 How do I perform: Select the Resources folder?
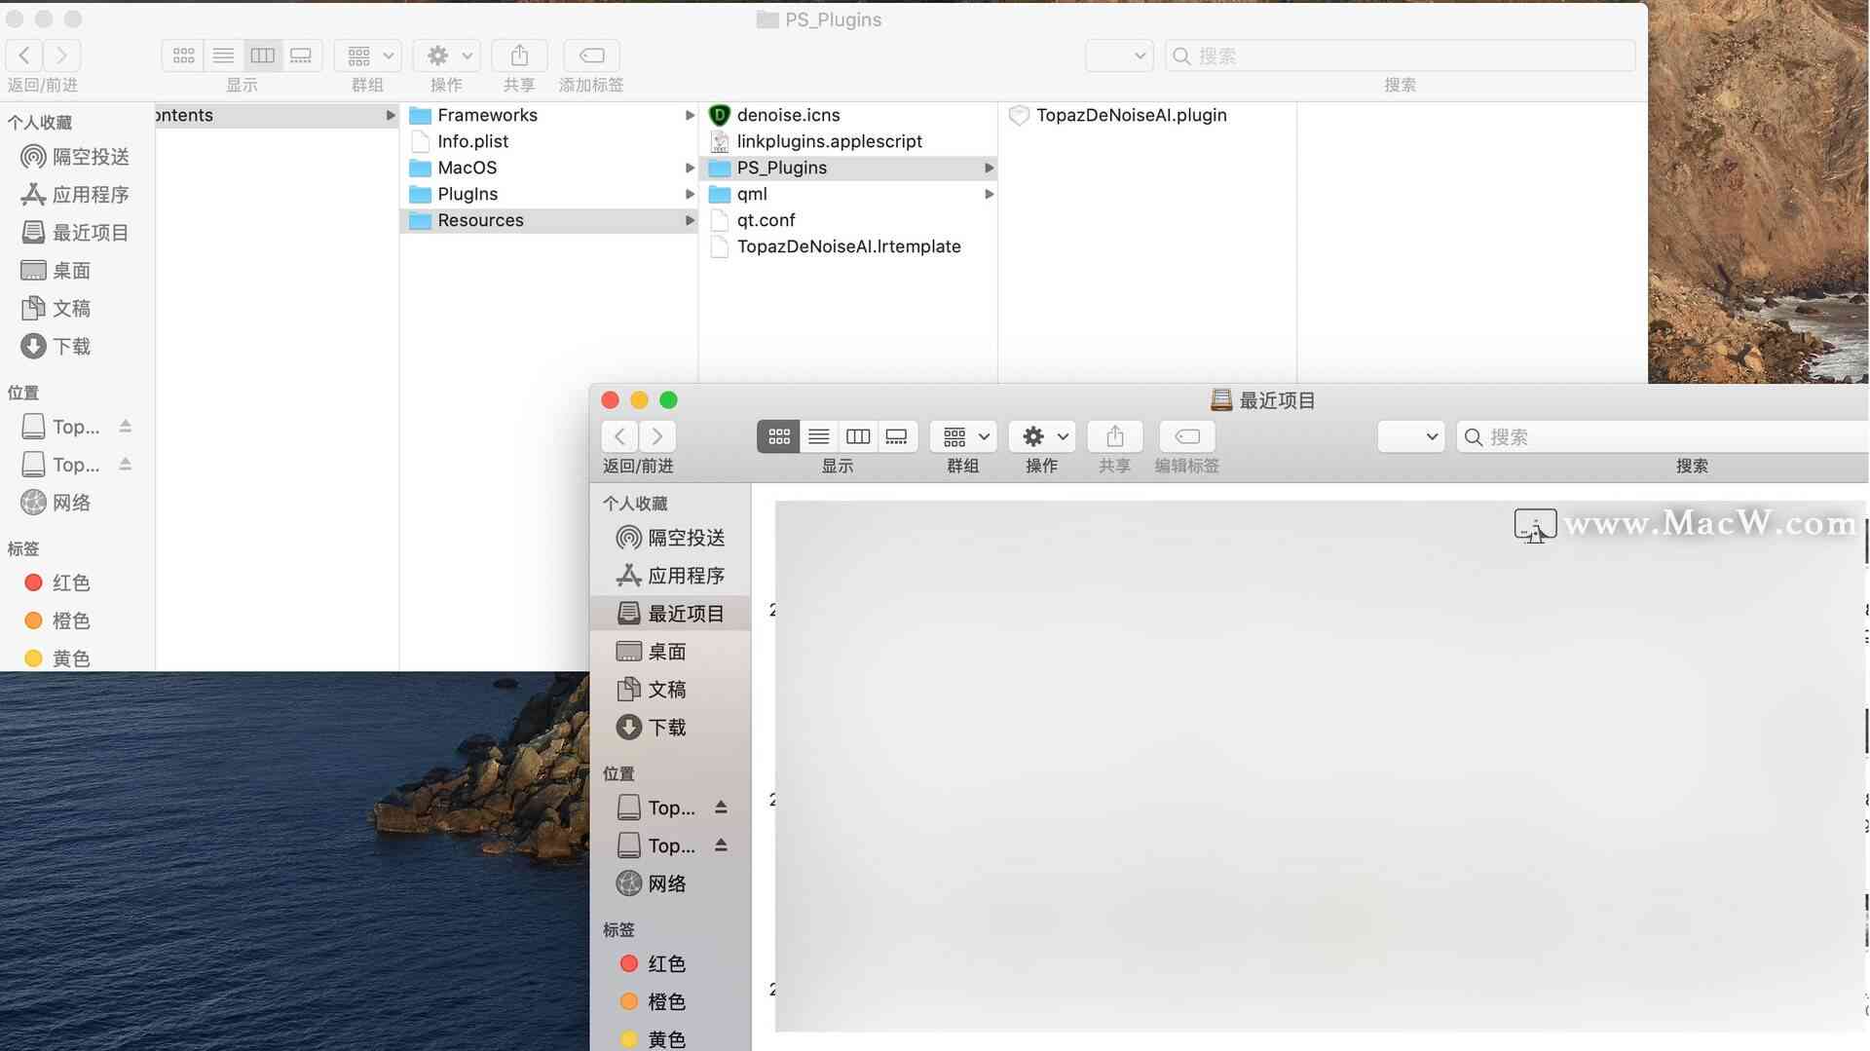coord(550,220)
